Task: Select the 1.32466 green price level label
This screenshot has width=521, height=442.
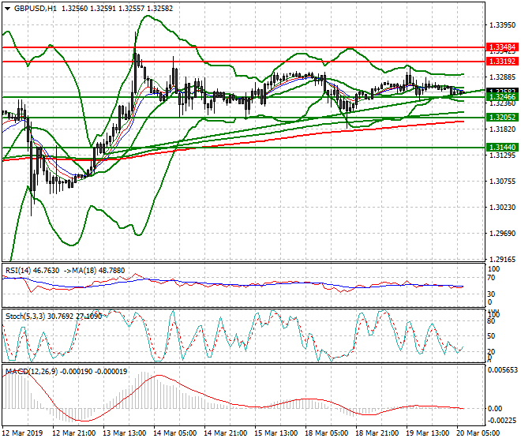Action: 502,97
